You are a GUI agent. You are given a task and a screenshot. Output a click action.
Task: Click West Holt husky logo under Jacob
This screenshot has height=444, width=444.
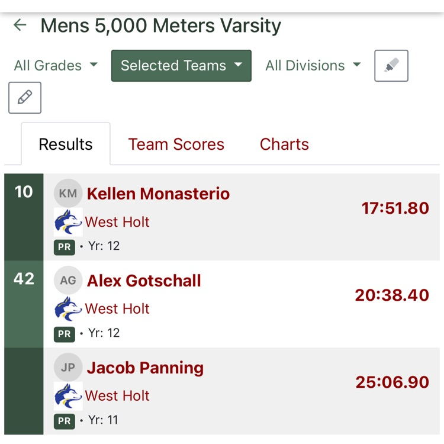[x=68, y=396]
